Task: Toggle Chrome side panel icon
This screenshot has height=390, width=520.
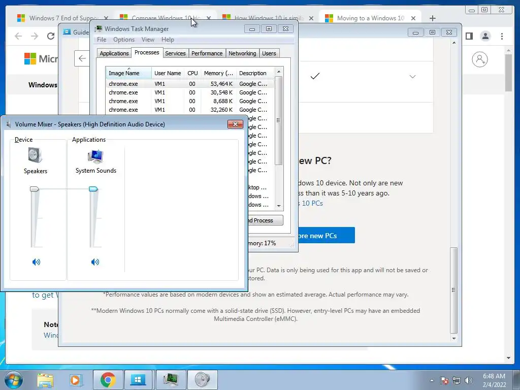Action: pyautogui.click(x=469, y=36)
